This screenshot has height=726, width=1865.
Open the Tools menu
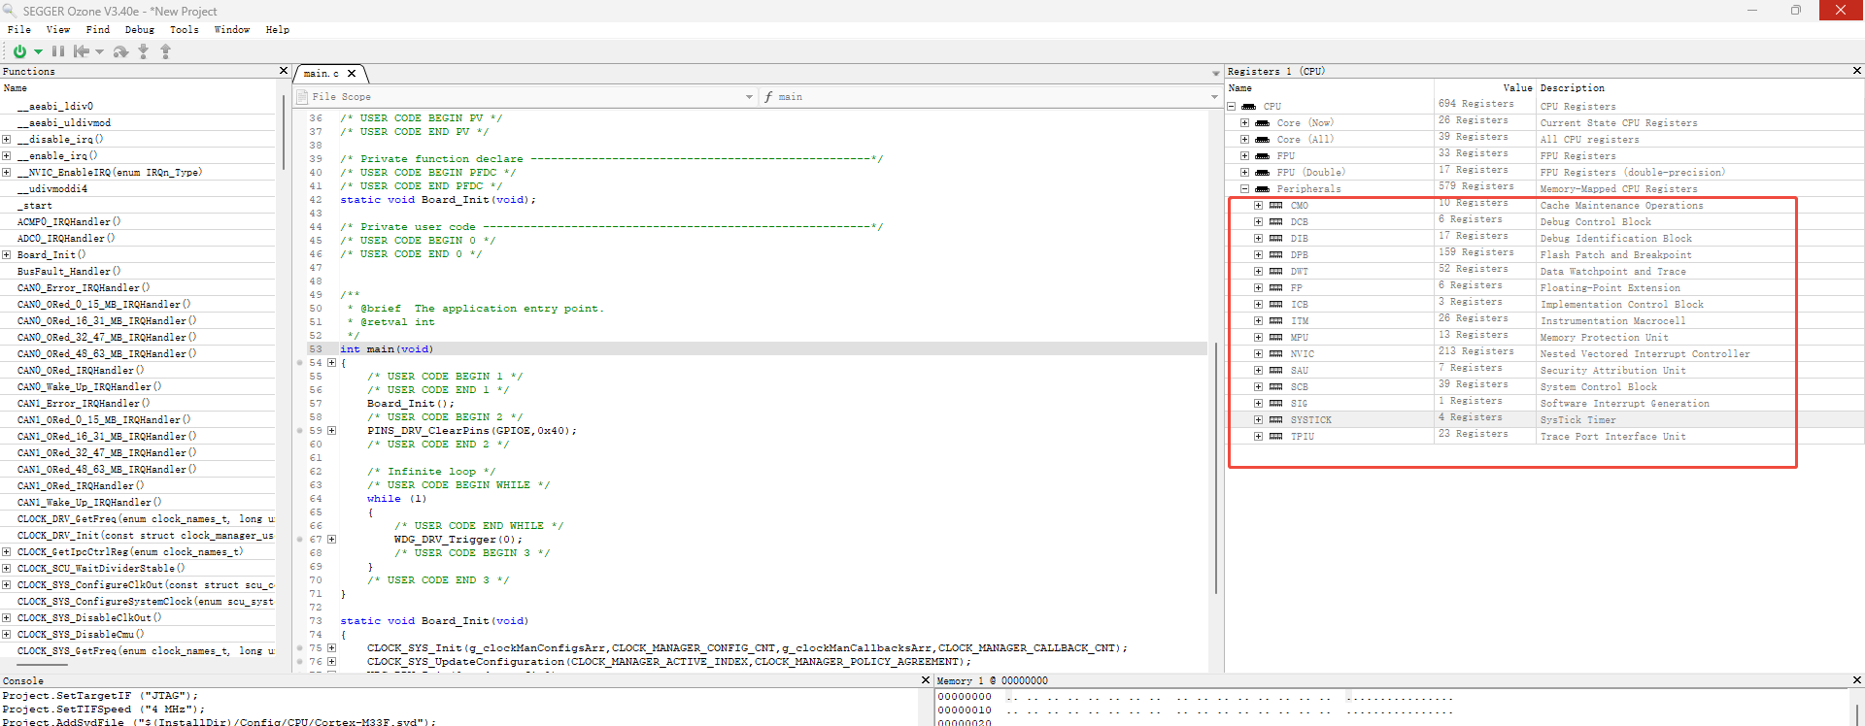coord(184,30)
